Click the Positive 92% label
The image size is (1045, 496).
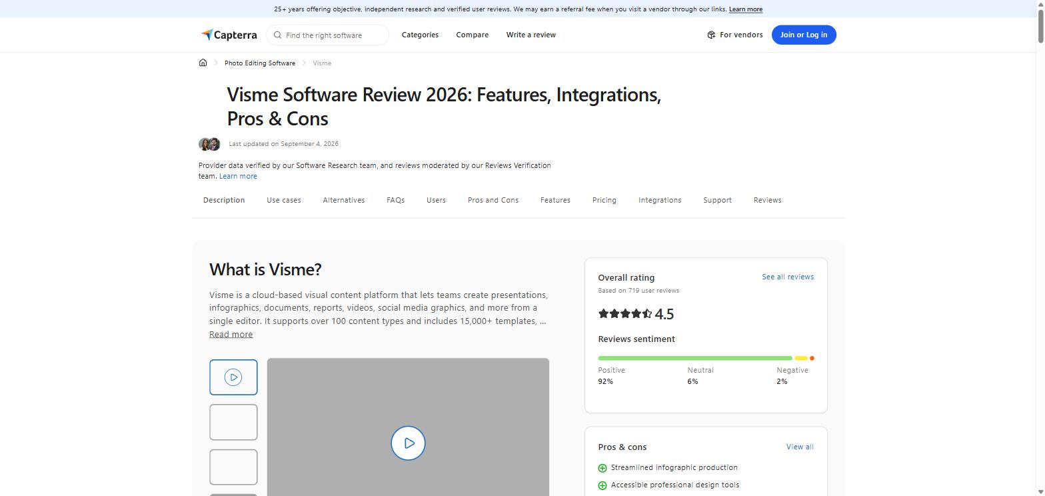pyautogui.click(x=612, y=375)
